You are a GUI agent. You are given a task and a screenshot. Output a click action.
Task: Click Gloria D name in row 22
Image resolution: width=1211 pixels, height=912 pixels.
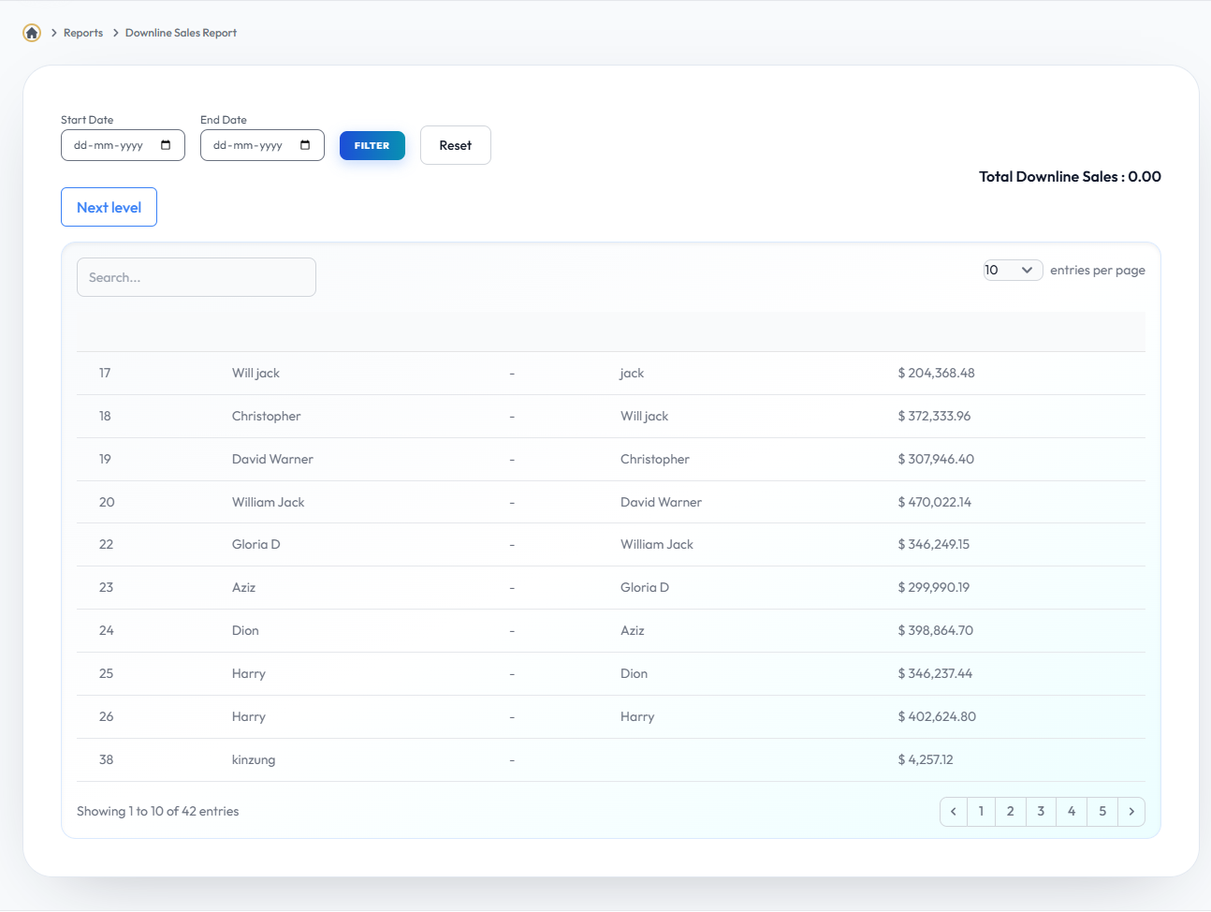click(256, 544)
